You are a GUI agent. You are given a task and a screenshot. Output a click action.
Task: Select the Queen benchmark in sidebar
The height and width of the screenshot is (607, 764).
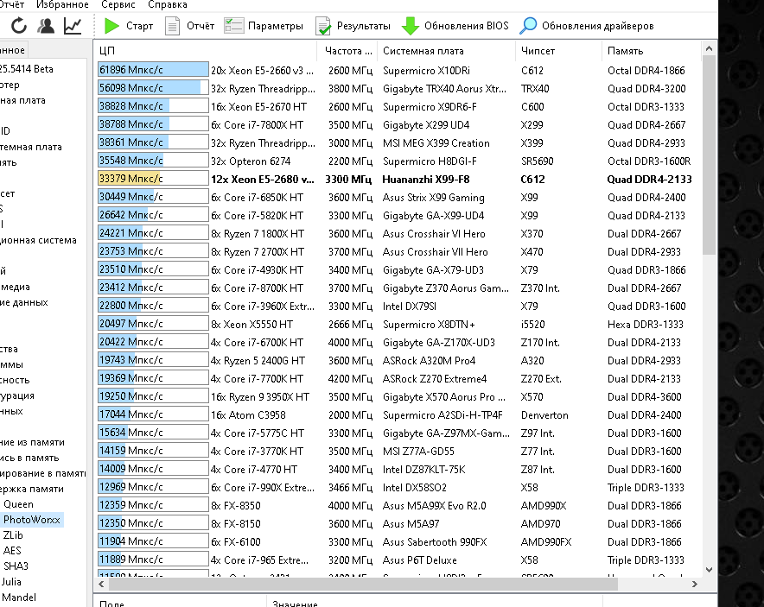point(18,504)
